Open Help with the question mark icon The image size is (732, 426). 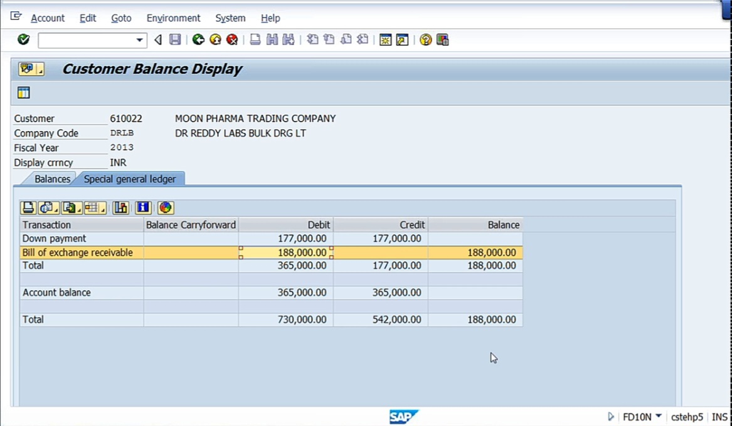tap(425, 39)
